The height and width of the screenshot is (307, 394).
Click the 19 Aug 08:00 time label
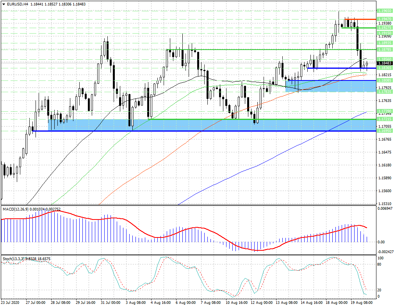361,302
